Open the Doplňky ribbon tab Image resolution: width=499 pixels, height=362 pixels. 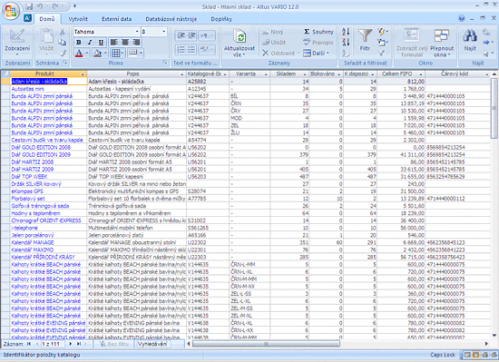click(x=221, y=19)
